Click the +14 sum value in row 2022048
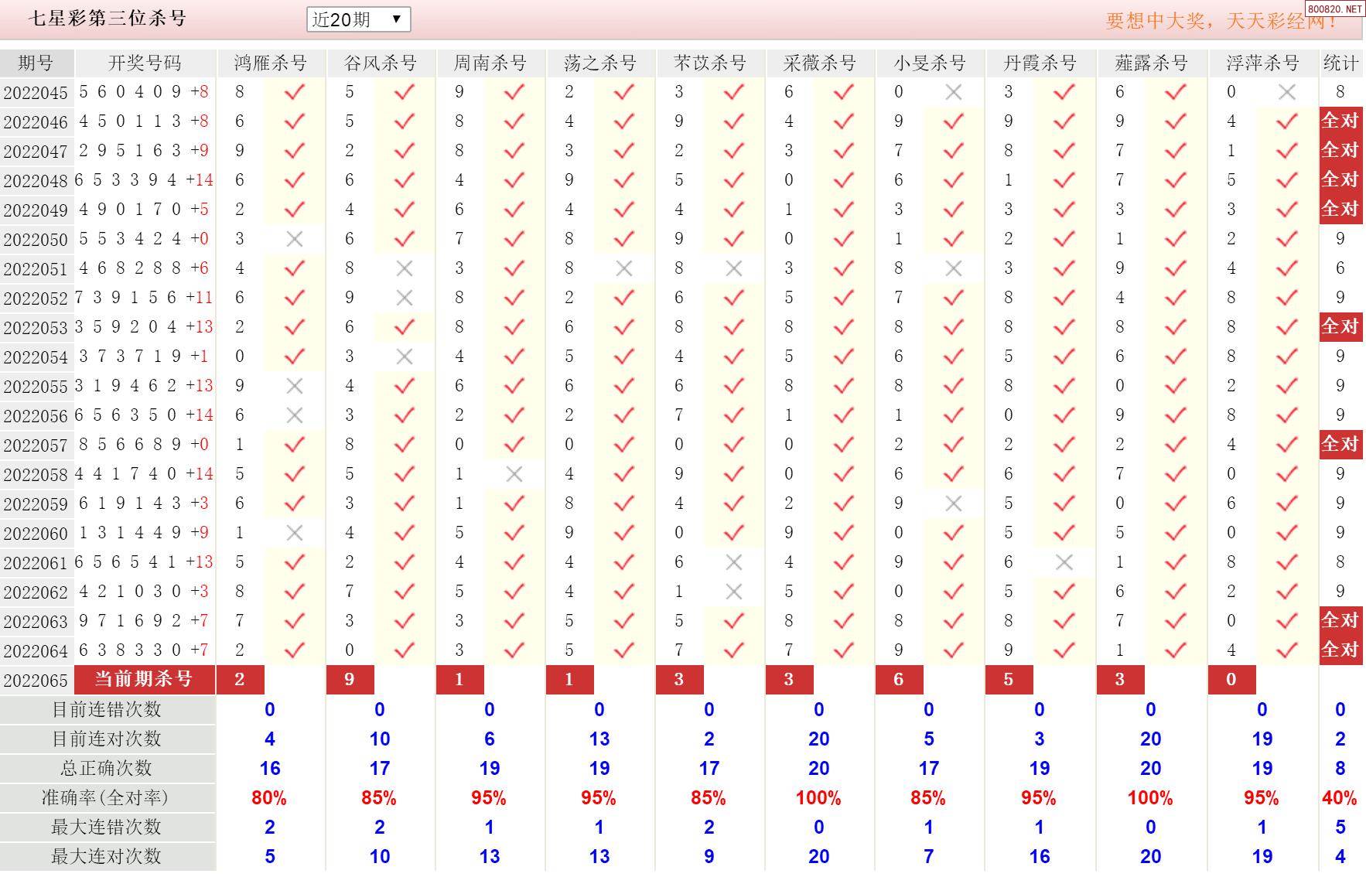This screenshot has width=1366, height=877. point(200,180)
